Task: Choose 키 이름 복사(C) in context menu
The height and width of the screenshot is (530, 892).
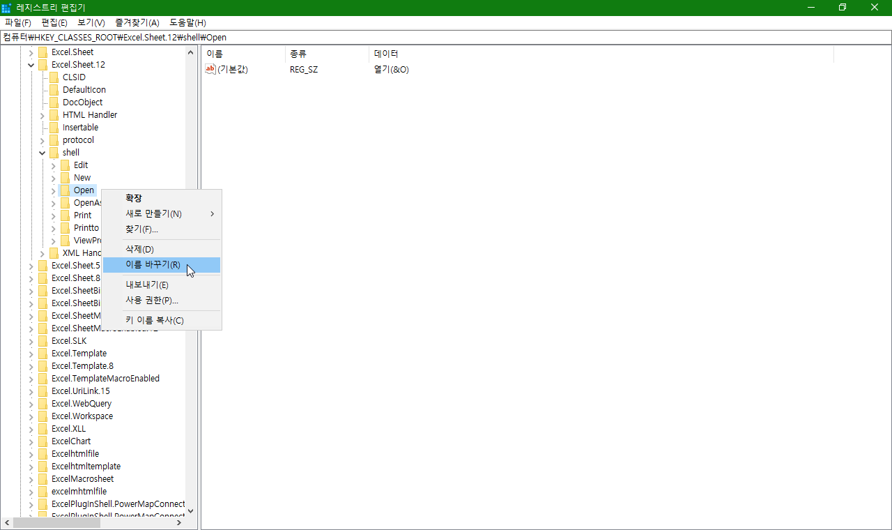Action: click(x=162, y=320)
